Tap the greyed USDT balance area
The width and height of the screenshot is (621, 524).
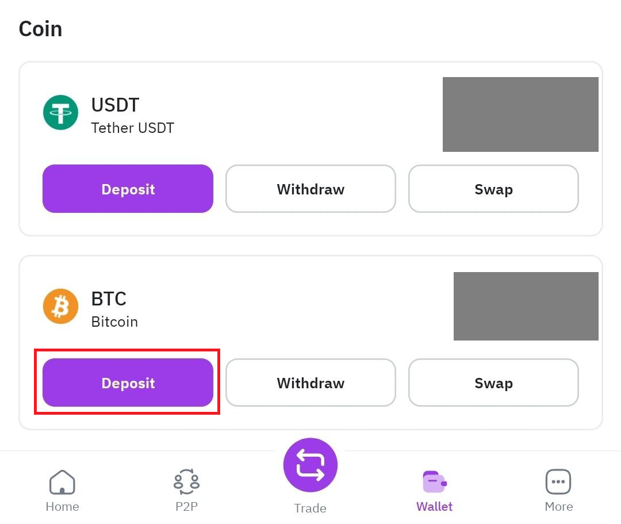tap(520, 114)
